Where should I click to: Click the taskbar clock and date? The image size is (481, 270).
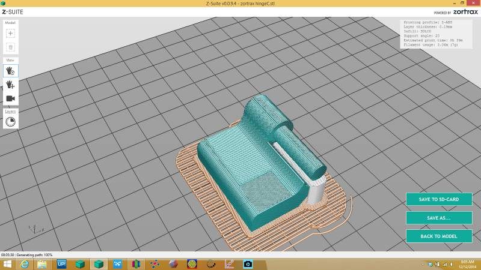click(468, 264)
